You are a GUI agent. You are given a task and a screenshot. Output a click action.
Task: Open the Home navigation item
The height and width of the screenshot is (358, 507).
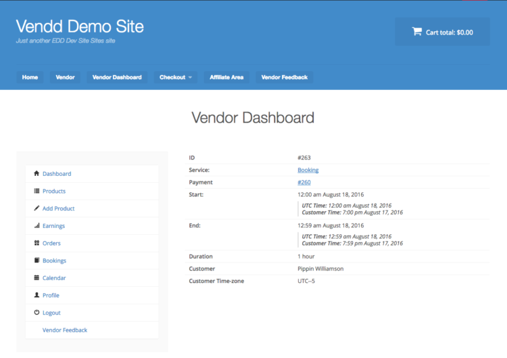coord(30,77)
